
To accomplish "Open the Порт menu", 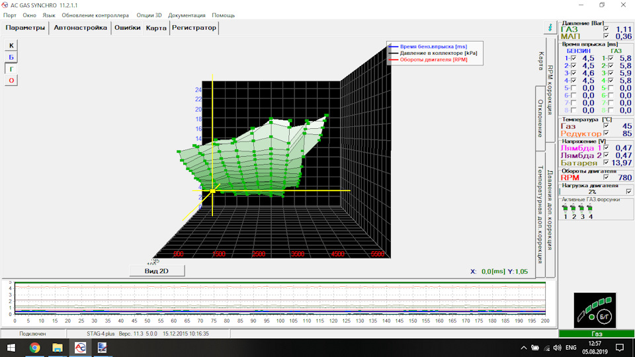I will coord(10,15).
